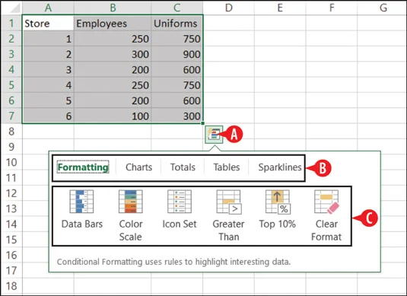Select row 13 header
The height and width of the screenshot is (296, 407).
pyautogui.click(x=11, y=208)
